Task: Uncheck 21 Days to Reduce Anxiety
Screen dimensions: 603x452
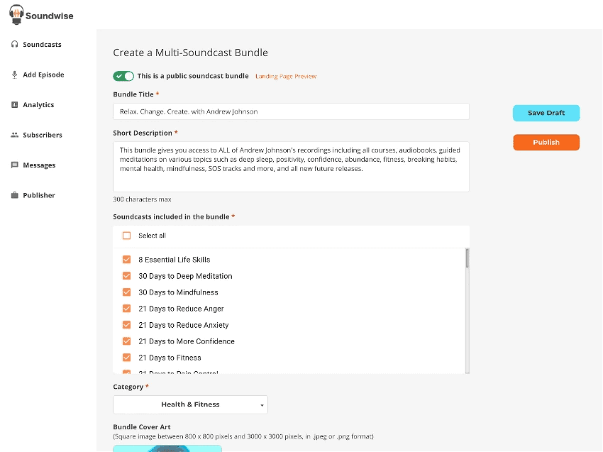Action: [x=127, y=325]
